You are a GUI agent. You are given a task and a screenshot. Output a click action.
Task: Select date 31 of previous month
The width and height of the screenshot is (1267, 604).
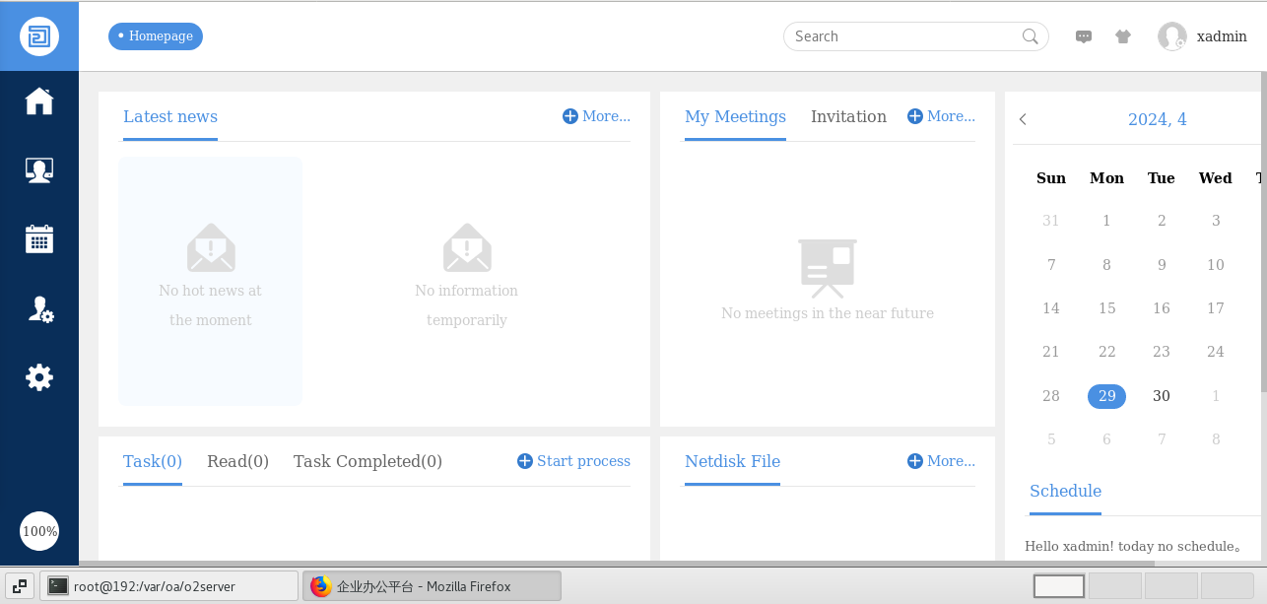pos(1051,221)
